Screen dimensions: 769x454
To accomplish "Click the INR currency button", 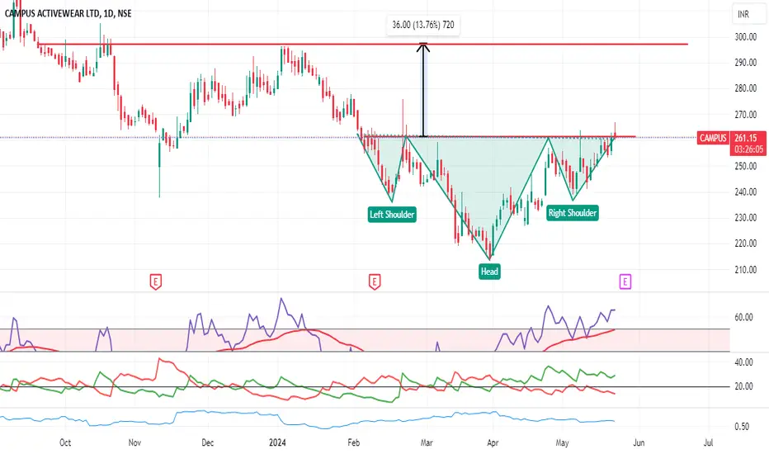I will point(748,14).
